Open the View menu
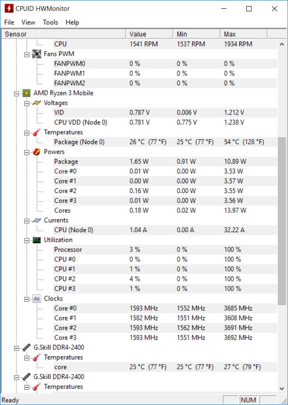Screen dimensions: 288x405 28,22
